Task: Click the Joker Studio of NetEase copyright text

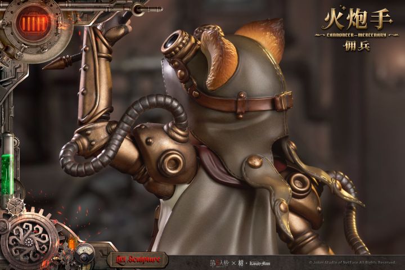Action: coord(352,263)
